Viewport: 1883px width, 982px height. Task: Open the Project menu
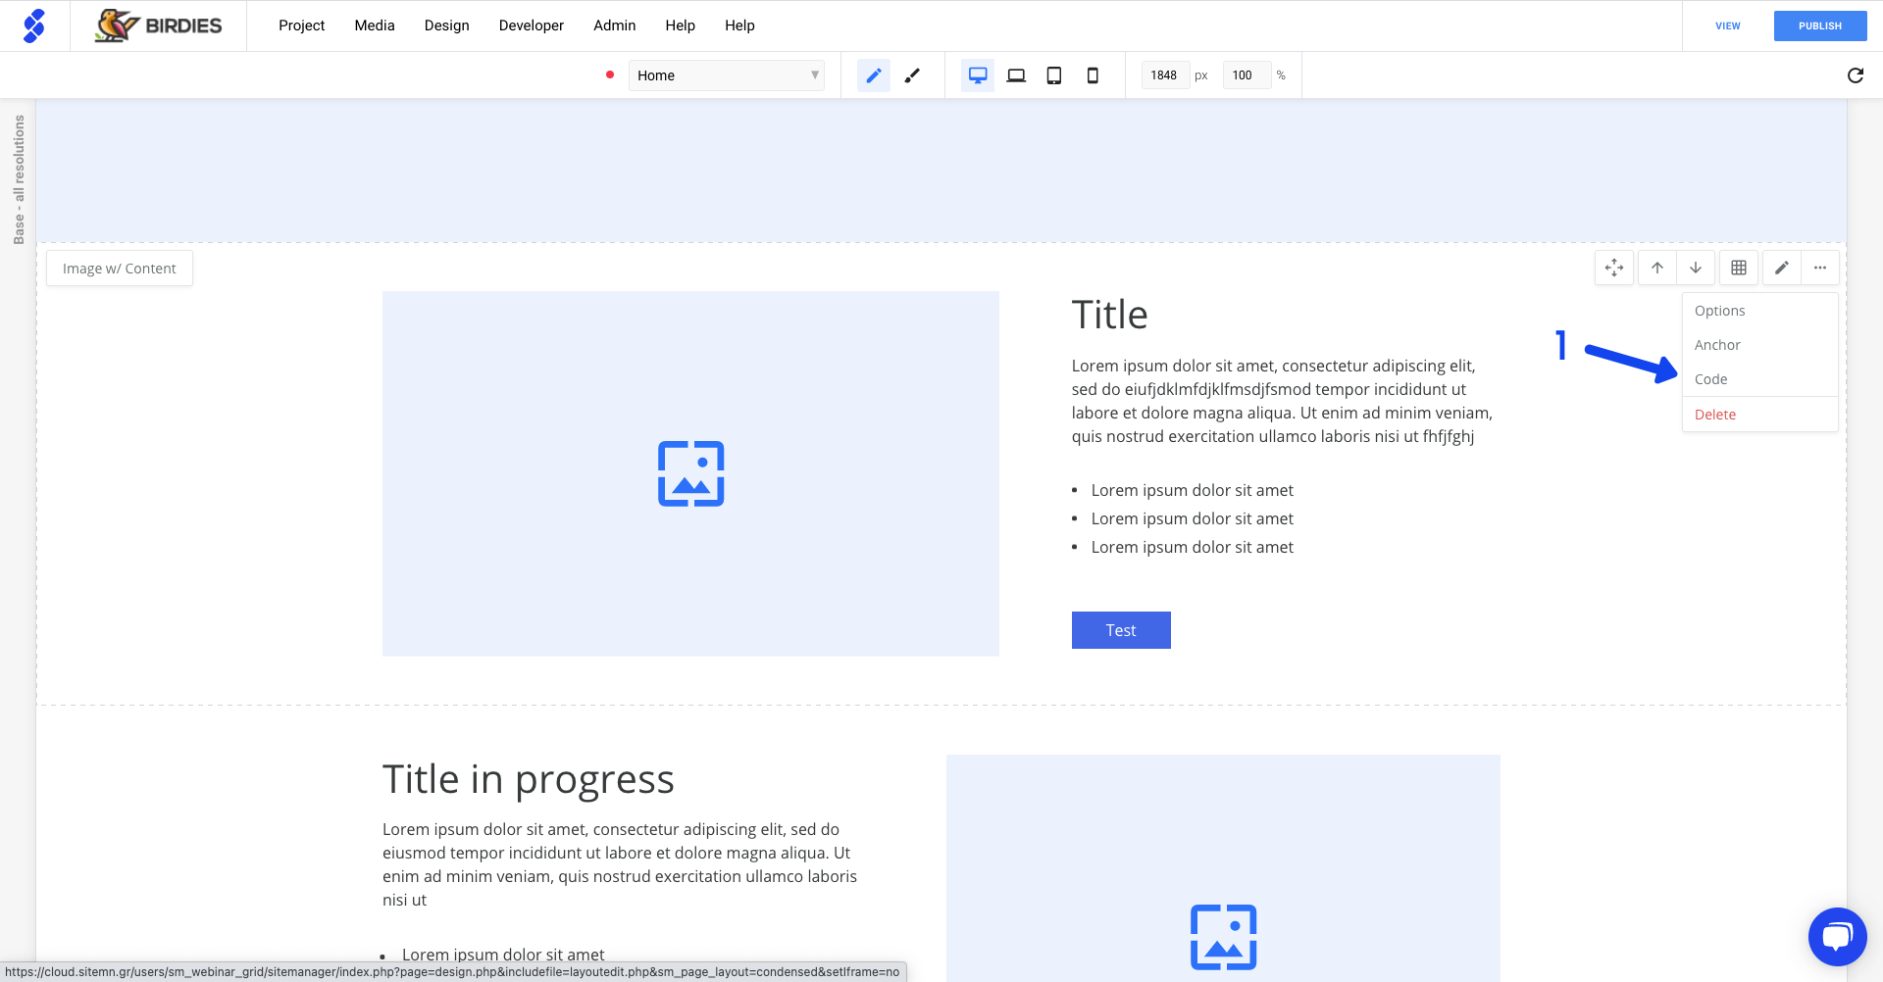coord(301,25)
